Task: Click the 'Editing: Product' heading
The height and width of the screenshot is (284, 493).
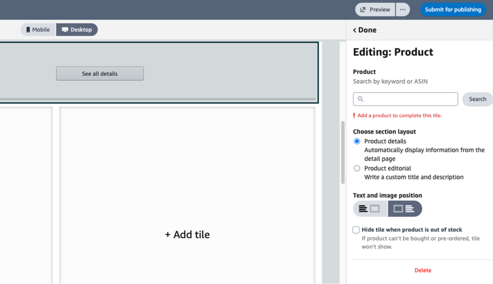Action: 393,52
